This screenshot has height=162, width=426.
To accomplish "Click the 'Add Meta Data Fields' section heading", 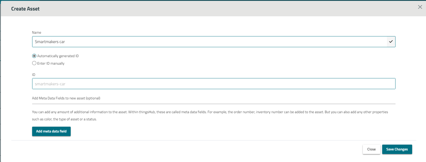I will click(66, 98).
